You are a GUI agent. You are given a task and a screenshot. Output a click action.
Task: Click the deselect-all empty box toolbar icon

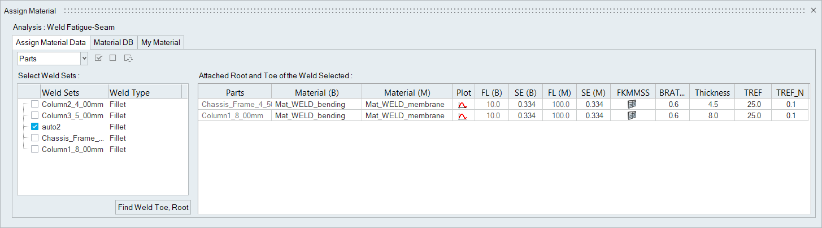(x=113, y=58)
